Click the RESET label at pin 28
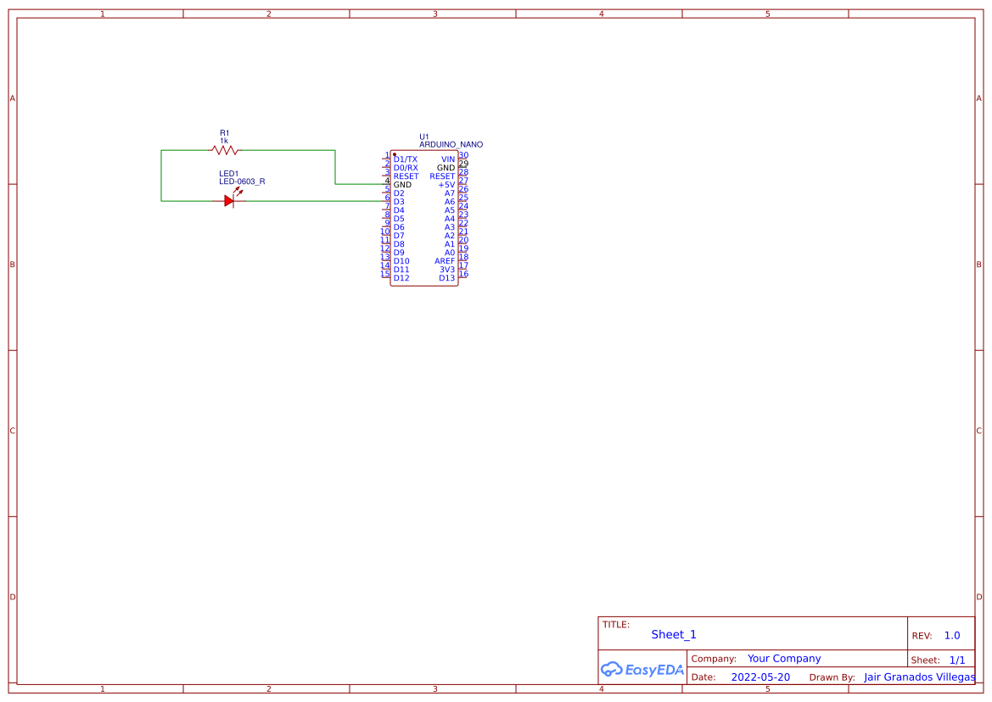Image resolution: width=992 pixels, height=702 pixels. (x=442, y=176)
